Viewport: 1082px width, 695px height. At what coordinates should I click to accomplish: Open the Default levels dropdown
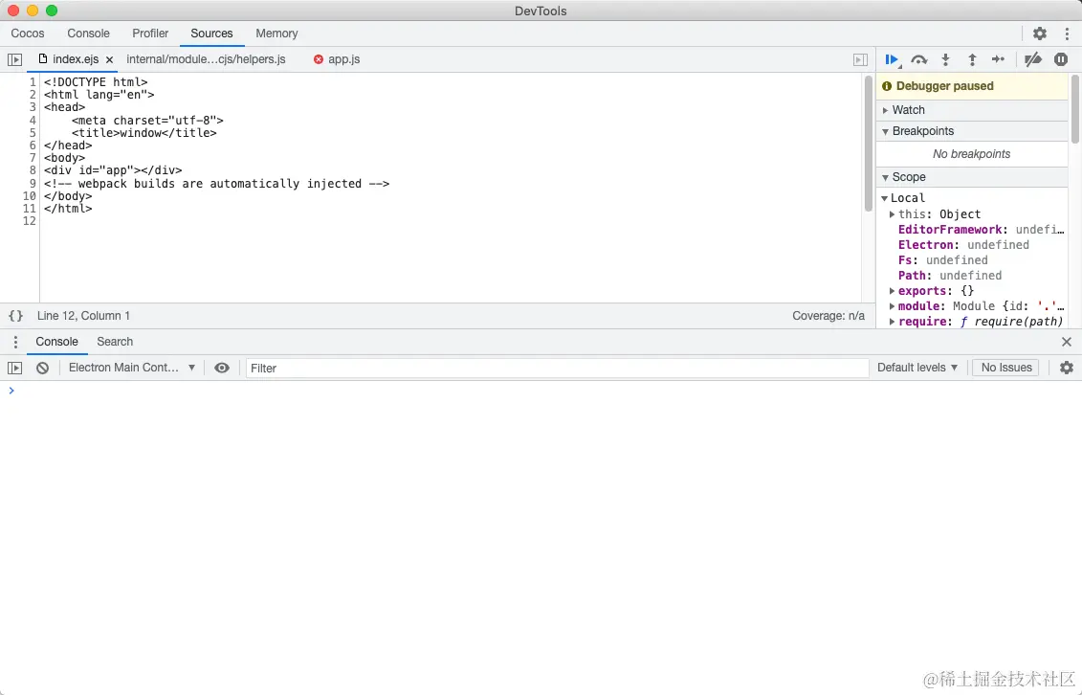coord(917,368)
